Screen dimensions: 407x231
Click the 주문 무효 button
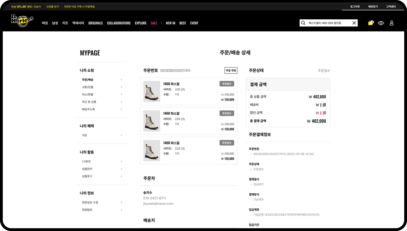tap(231, 70)
